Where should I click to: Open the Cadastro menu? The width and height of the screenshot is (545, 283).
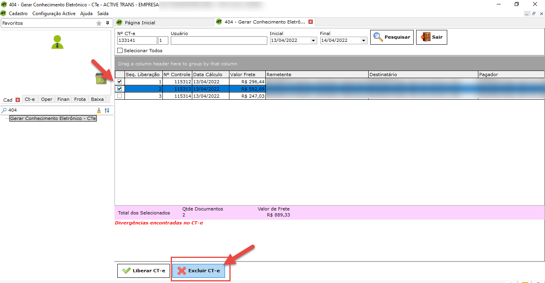pyautogui.click(x=18, y=14)
